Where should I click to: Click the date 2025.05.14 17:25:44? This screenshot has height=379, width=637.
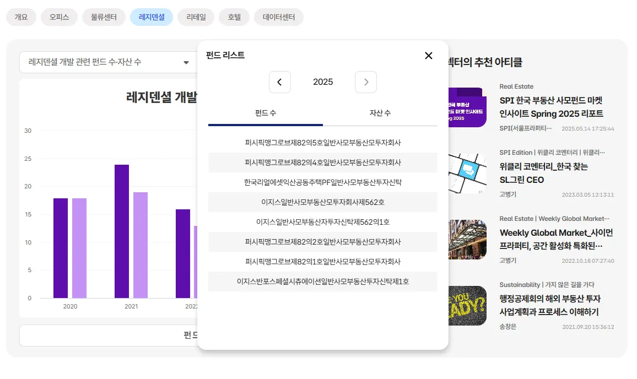point(588,129)
